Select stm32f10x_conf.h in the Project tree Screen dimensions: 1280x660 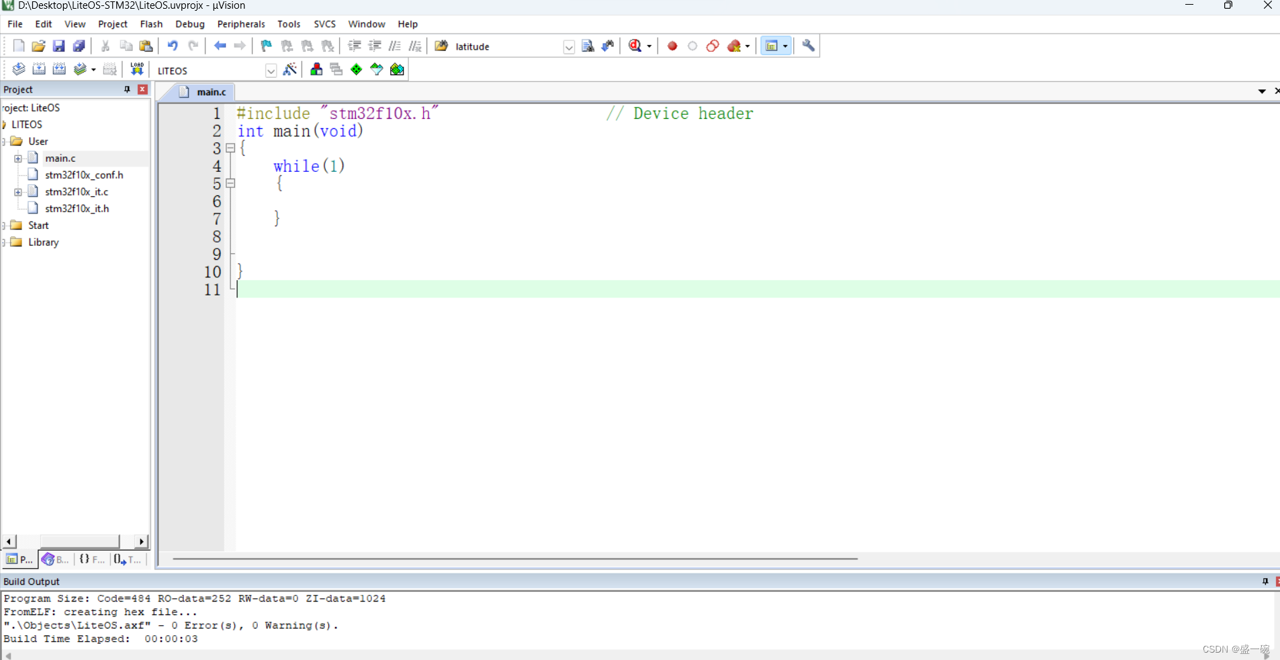[x=84, y=175]
